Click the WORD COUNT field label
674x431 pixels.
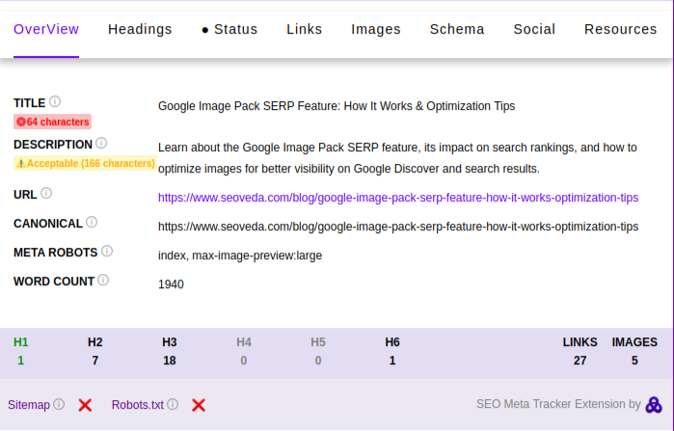point(54,282)
